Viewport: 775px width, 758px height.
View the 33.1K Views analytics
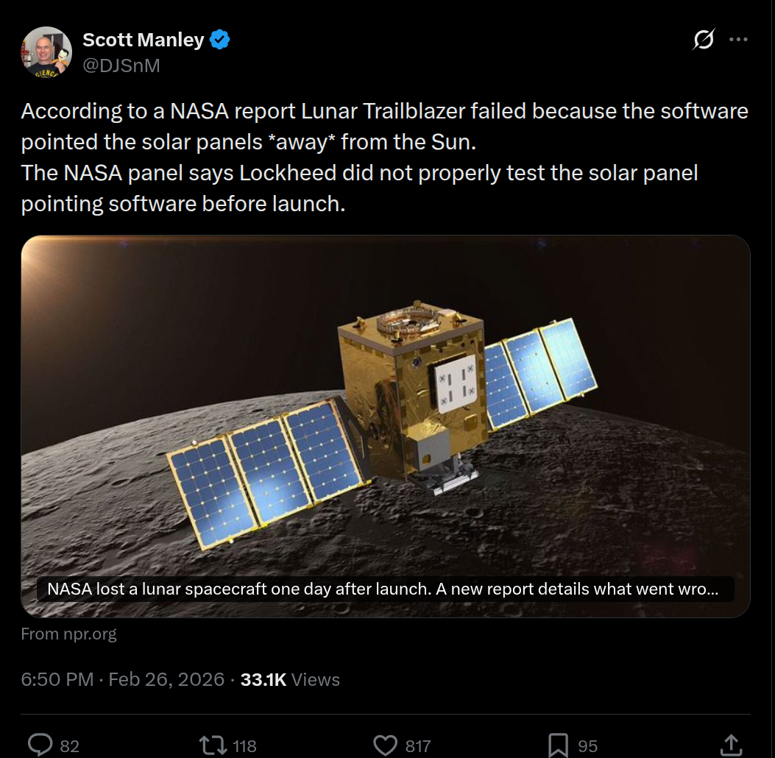coord(290,679)
